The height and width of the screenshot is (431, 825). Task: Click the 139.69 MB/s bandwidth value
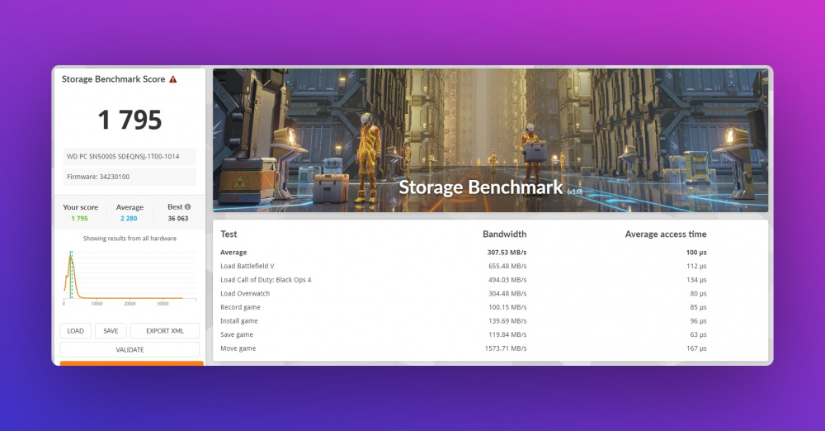pyautogui.click(x=507, y=321)
